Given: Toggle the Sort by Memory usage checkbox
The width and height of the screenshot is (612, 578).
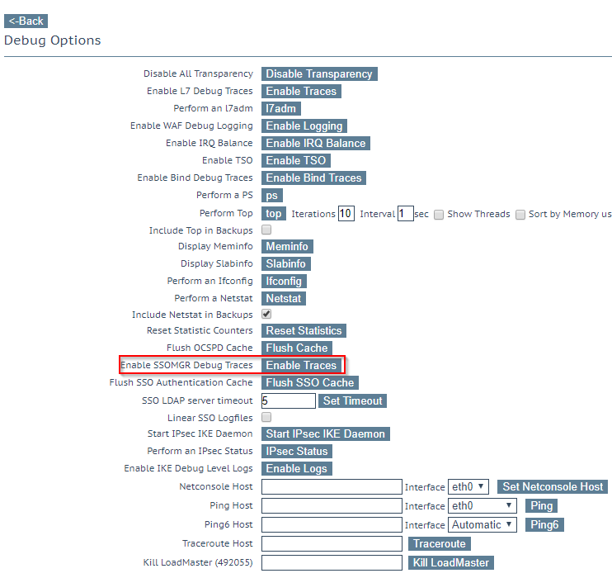Looking at the screenshot, I should tap(520, 215).
